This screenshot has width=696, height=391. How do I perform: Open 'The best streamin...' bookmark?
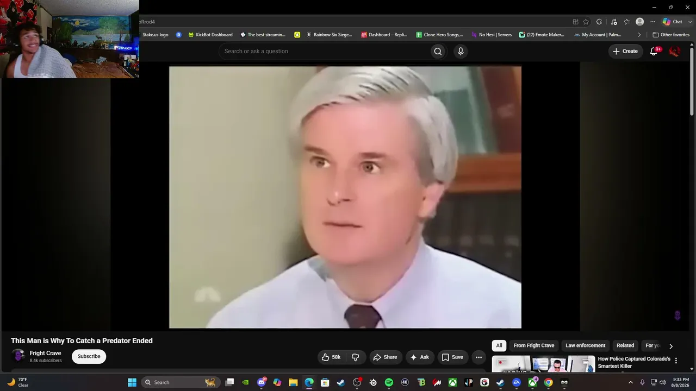tap(263, 35)
